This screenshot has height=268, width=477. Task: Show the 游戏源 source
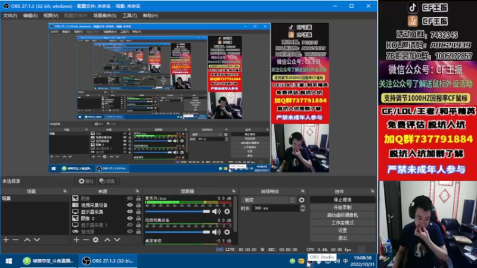tap(130, 232)
